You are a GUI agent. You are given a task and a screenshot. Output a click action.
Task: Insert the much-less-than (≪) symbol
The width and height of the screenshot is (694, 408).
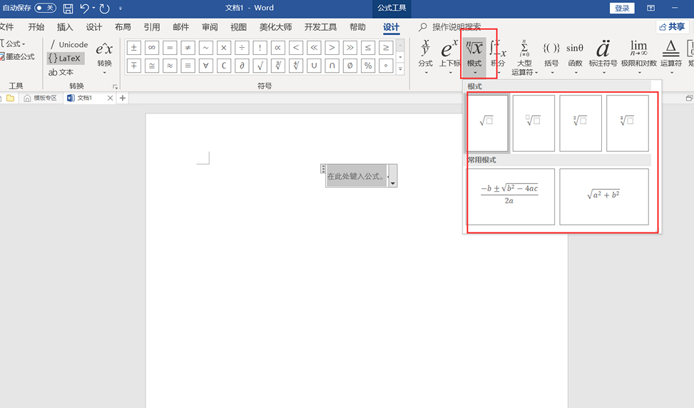pyautogui.click(x=314, y=47)
